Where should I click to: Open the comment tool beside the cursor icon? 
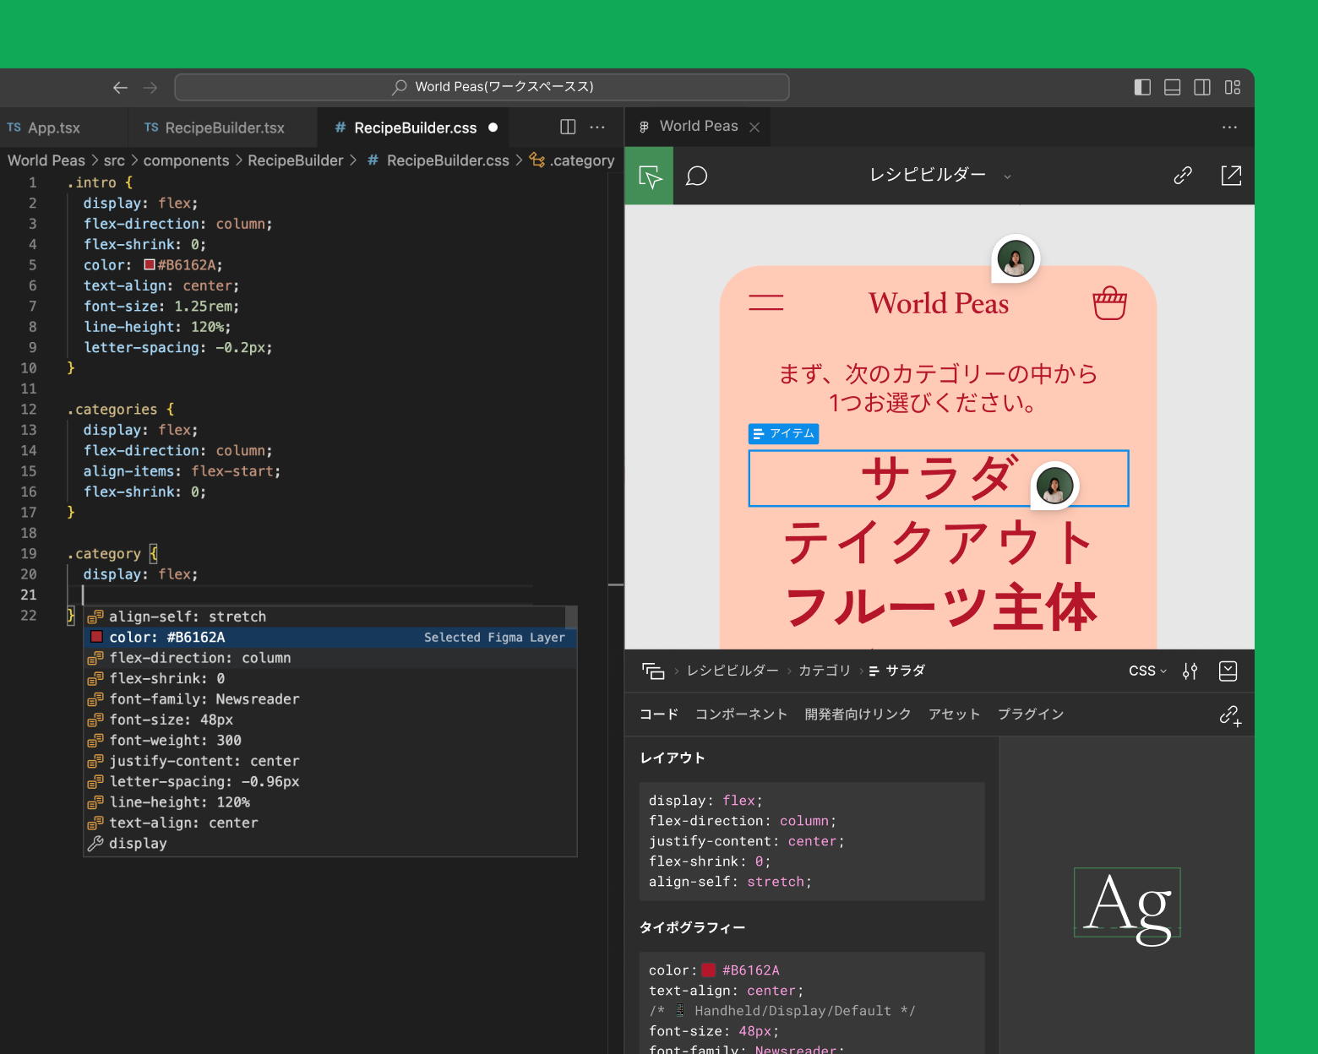tap(696, 176)
